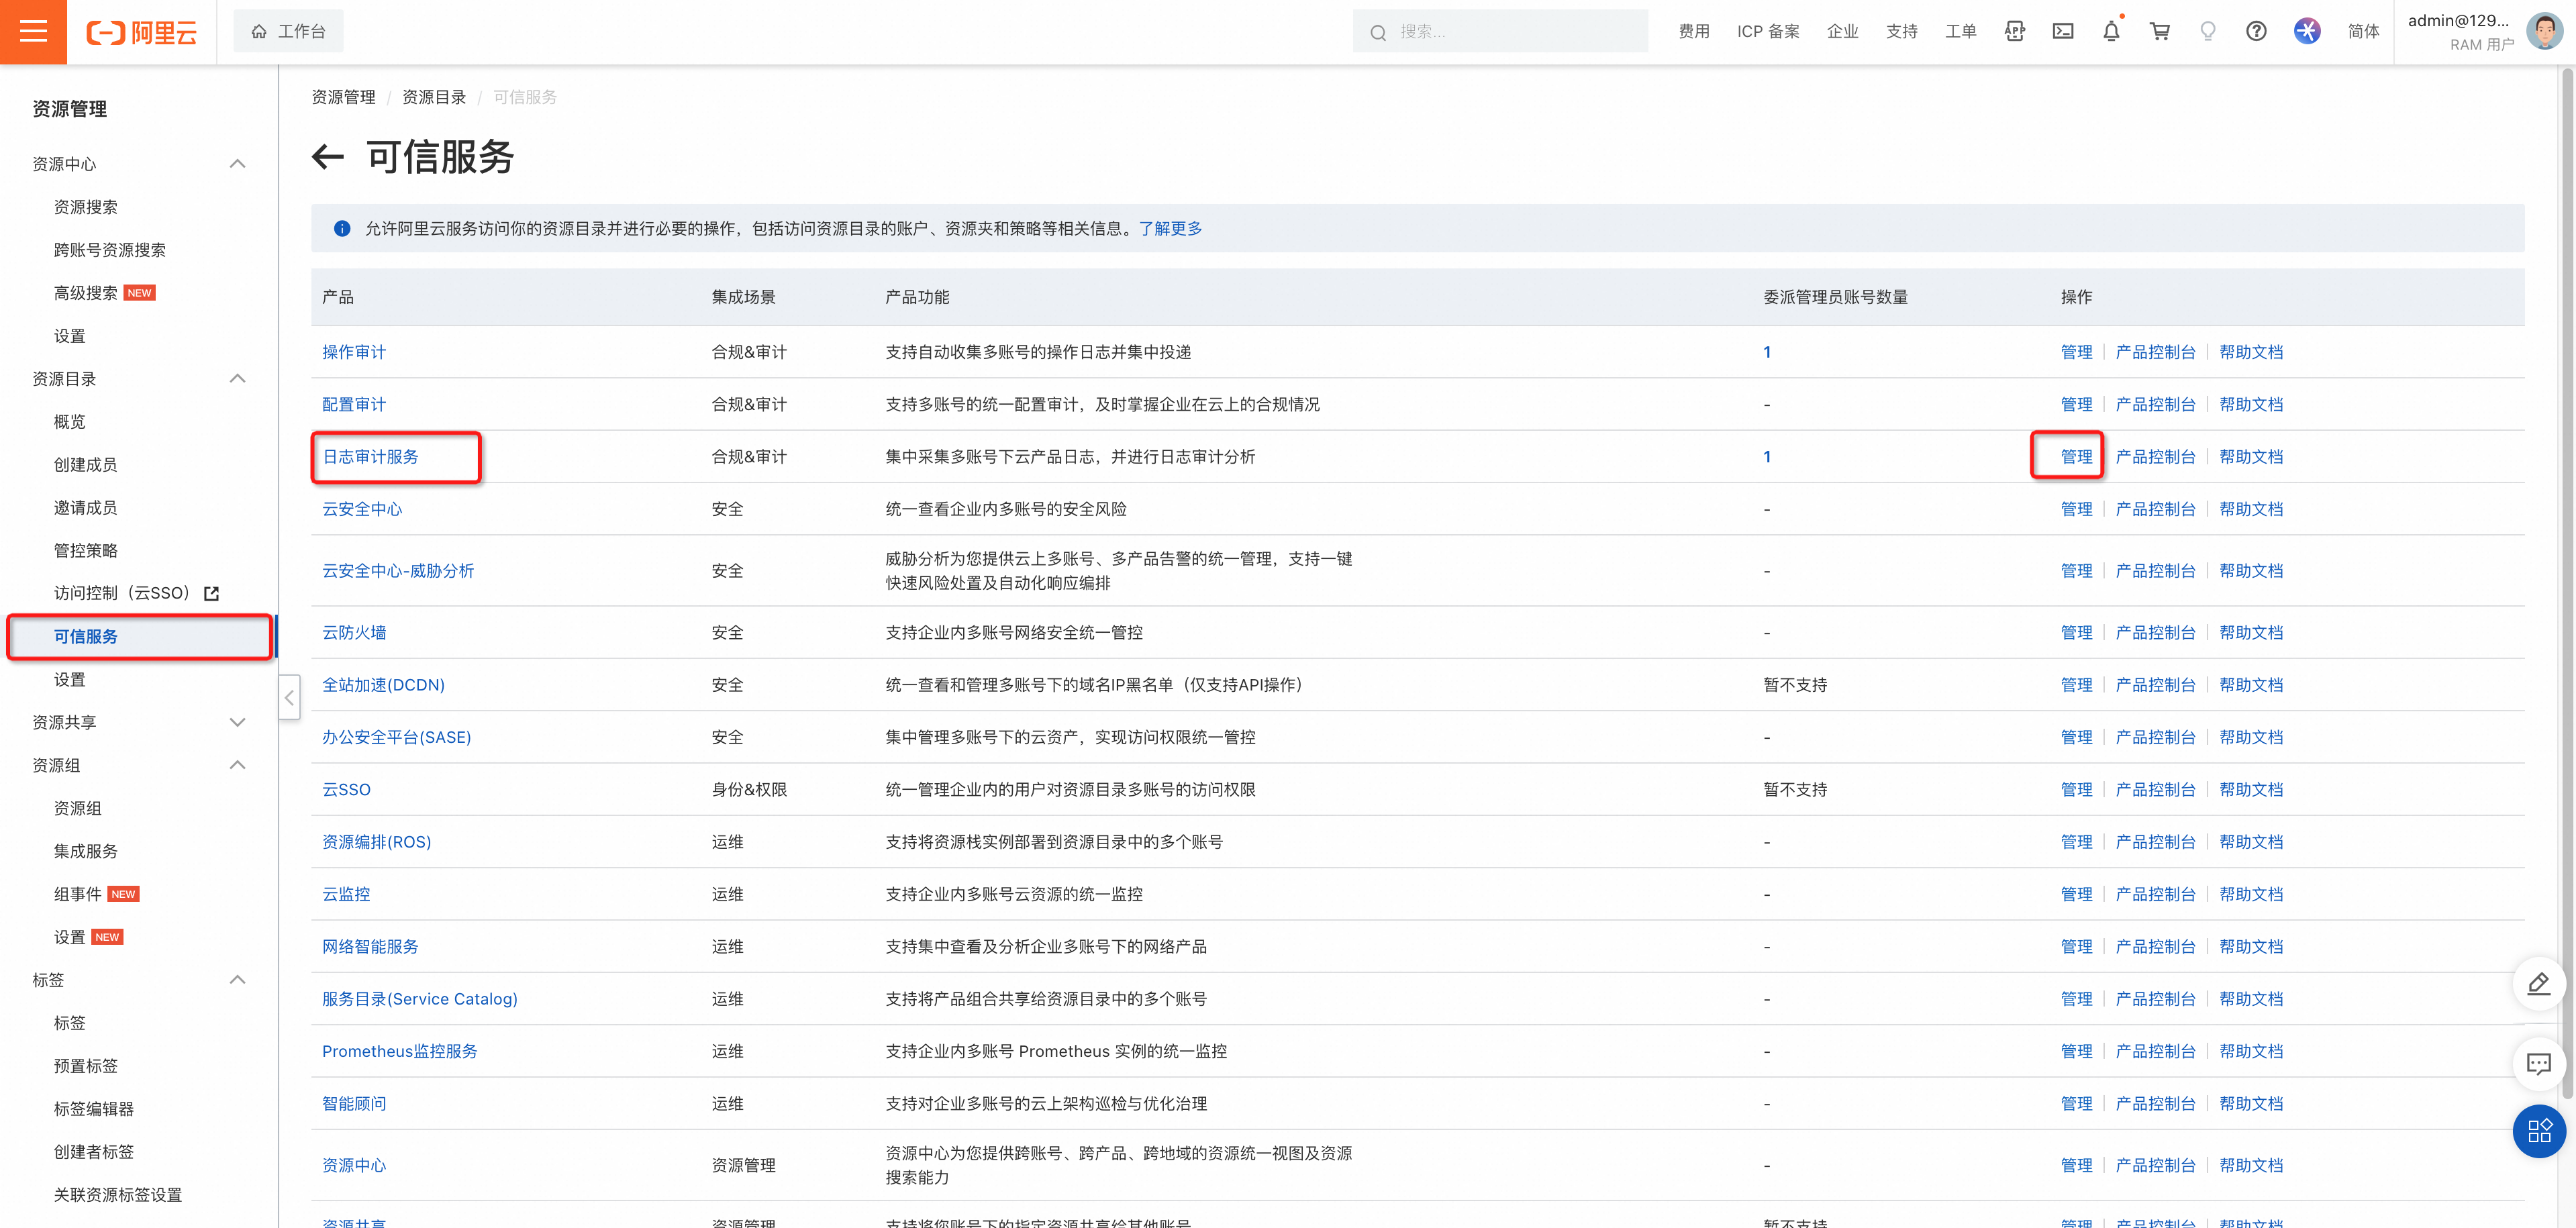This screenshot has width=2576, height=1228.
Task: Open the AI assistant icon in the header
Action: (x=2307, y=32)
